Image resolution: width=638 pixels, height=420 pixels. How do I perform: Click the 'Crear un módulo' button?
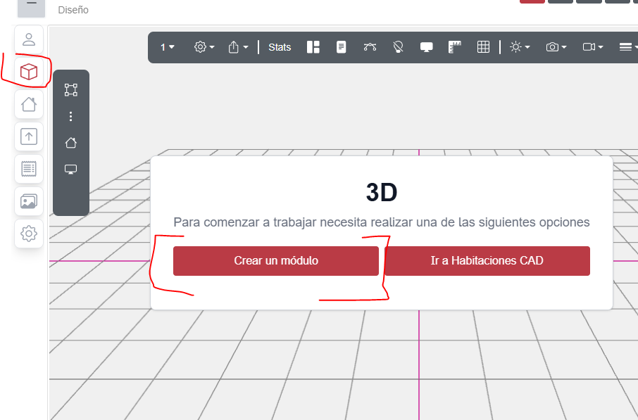pyautogui.click(x=276, y=260)
